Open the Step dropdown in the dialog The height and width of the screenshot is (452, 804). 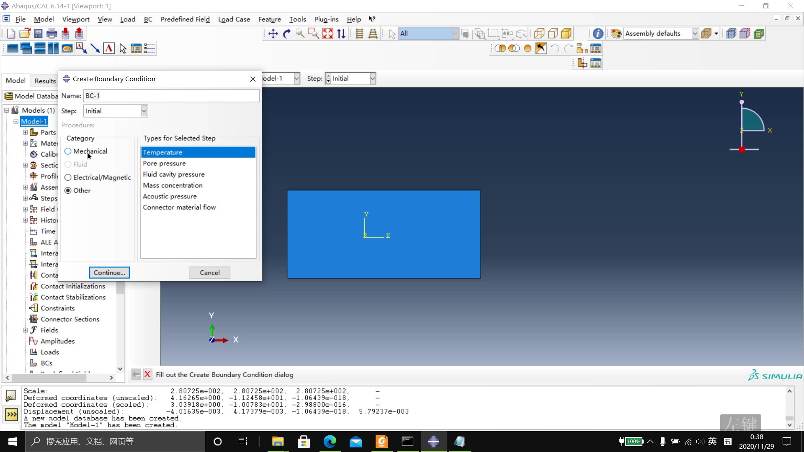pyautogui.click(x=144, y=111)
